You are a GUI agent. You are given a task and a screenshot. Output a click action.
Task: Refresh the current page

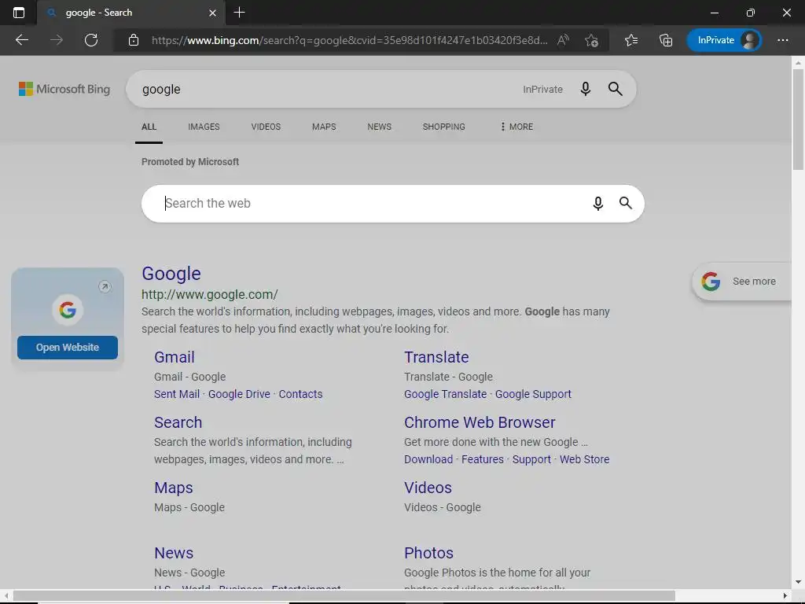tap(91, 40)
